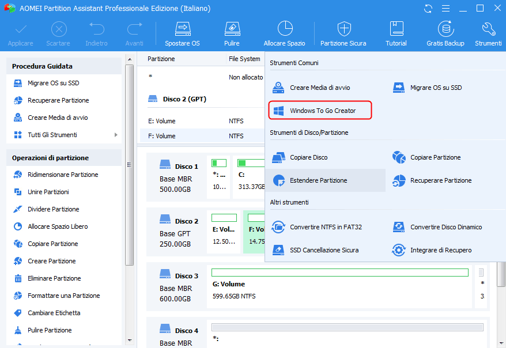506x348 pixels.
Task: Select E: Volume row in partition list
Action: pyautogui.click(x=202, y=121)
